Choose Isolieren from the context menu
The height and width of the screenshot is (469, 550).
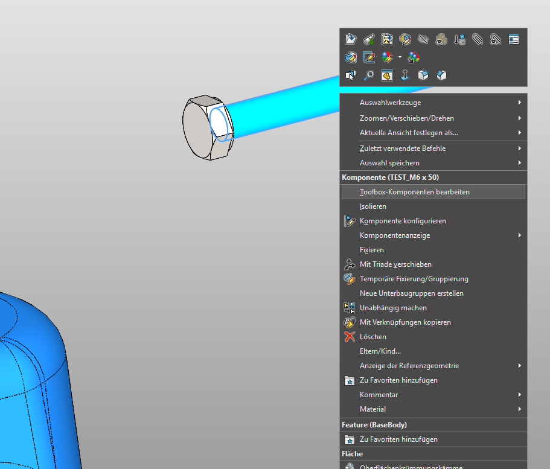(x=373, y=206)
